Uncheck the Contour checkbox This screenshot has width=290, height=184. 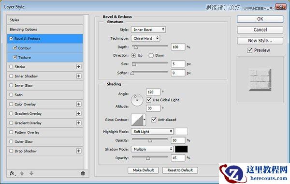click(15, 48)
